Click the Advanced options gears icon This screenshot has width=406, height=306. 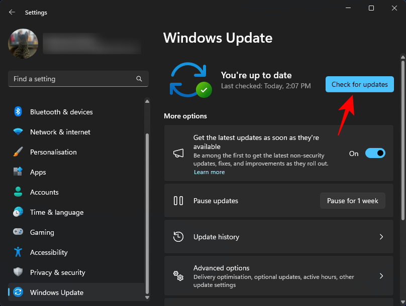point(178,276)
